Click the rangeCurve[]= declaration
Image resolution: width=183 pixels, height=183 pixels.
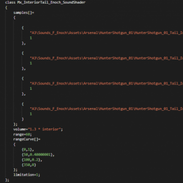[x=27, y=140]
